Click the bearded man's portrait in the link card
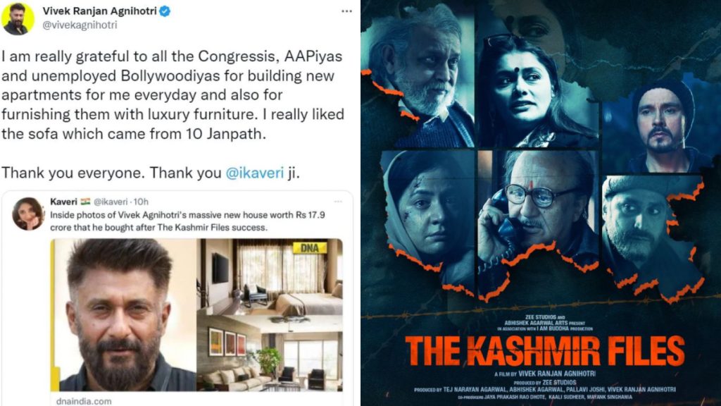 (x=124, y=315)
